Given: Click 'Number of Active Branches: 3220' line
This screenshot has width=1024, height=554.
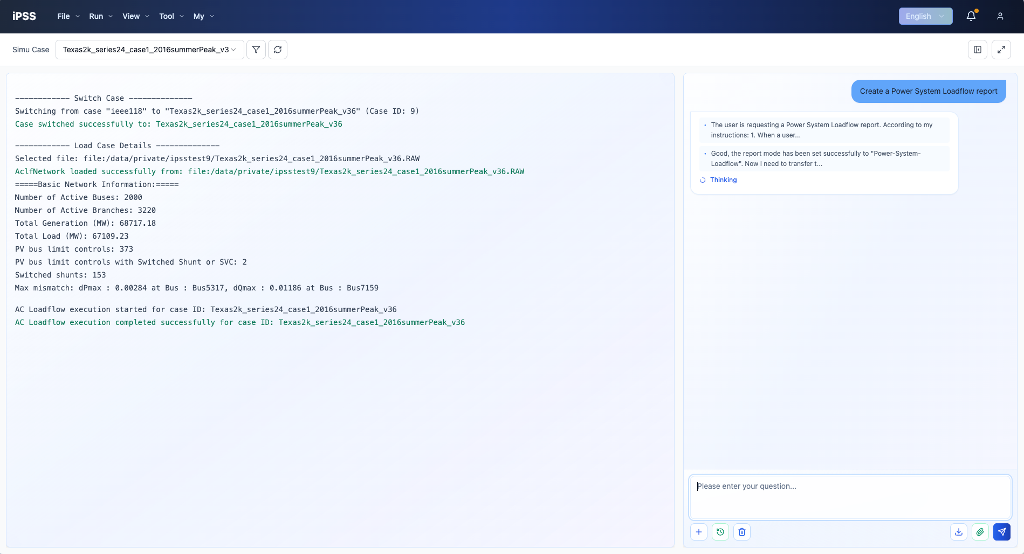Looking at the screenshot, I should (85, 210).
